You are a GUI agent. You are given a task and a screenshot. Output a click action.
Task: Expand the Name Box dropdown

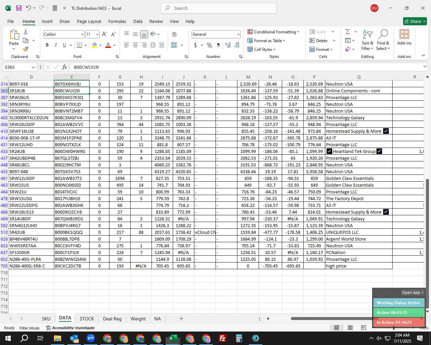click(33, 67)
